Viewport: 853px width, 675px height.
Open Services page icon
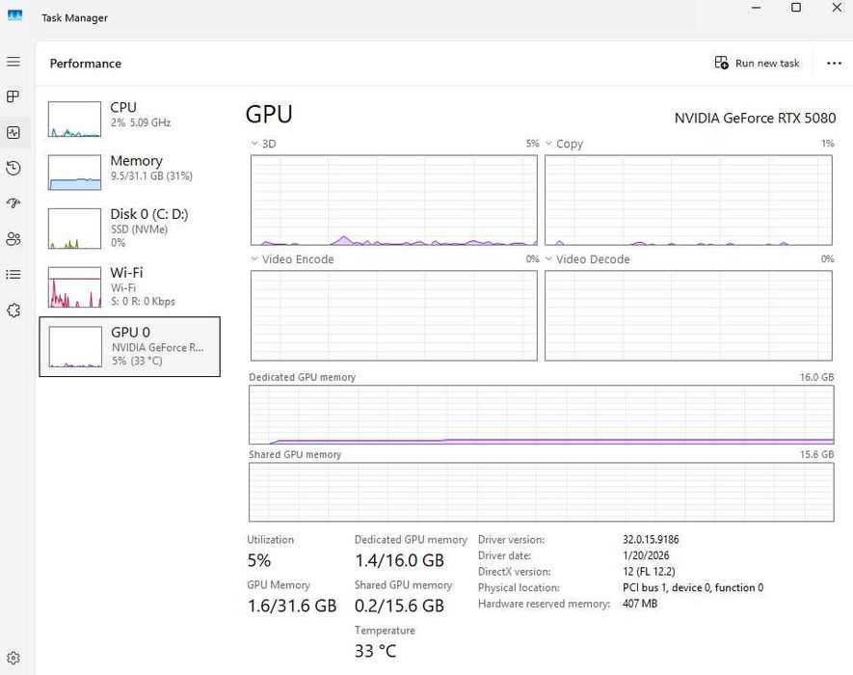(13, 310)
